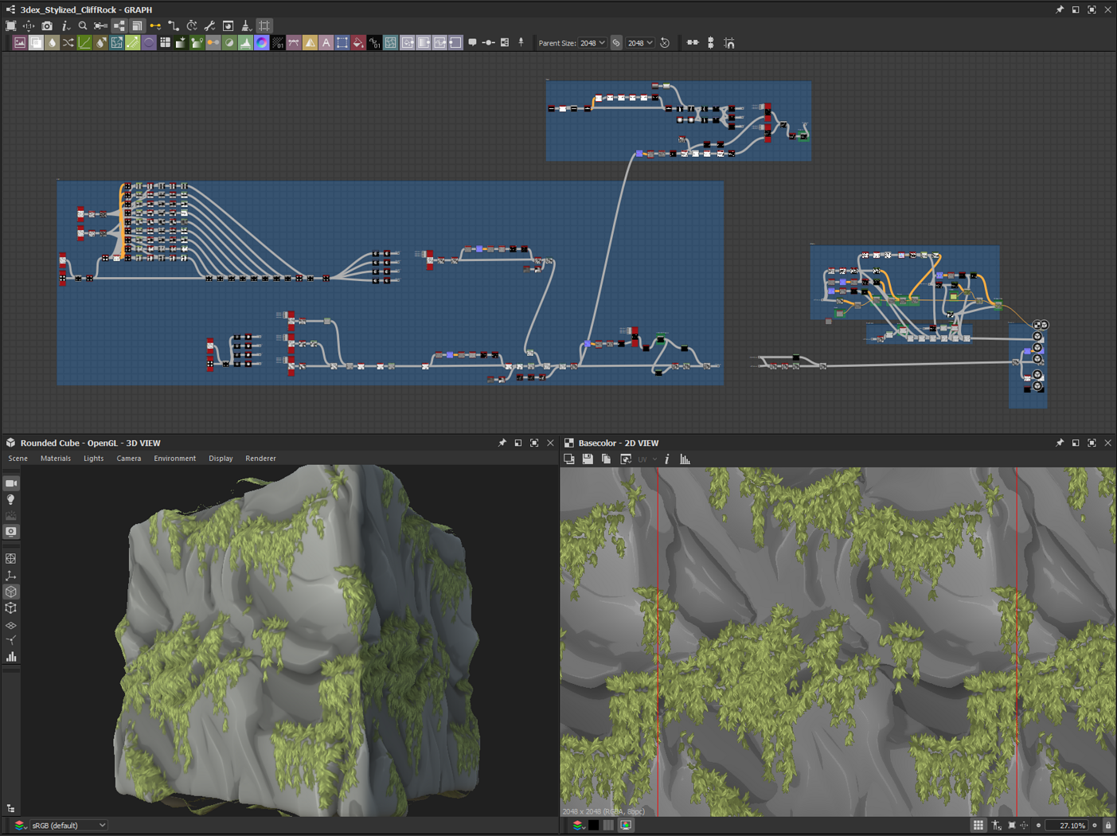The width and height of the screenshot is (1117, 836).
Task: Select the light bulb icon in 3D view sidebar
Action: coord(11,500)
